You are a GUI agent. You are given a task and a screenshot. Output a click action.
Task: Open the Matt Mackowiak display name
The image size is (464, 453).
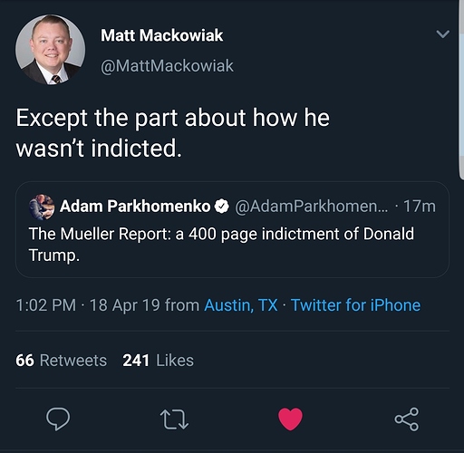click(x=162, y=35)
